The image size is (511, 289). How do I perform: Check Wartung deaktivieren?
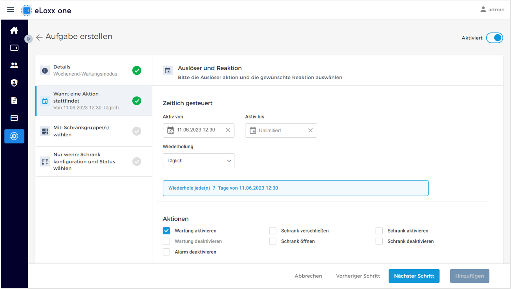pos(167,241)
